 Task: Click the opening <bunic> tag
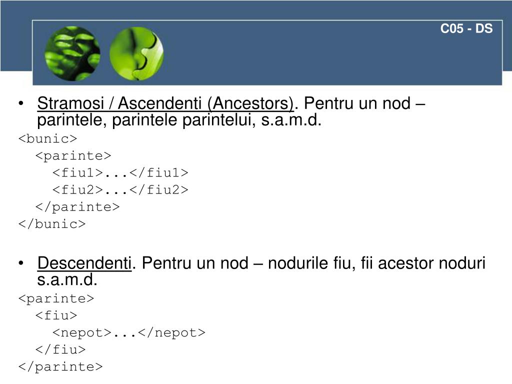coord(47,139)
